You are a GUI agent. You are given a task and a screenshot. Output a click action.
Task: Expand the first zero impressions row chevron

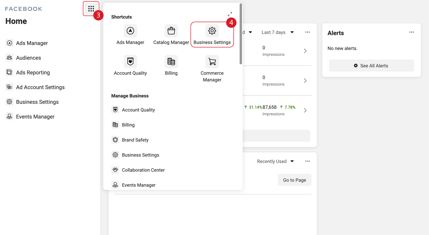click(x=305, y=51)
